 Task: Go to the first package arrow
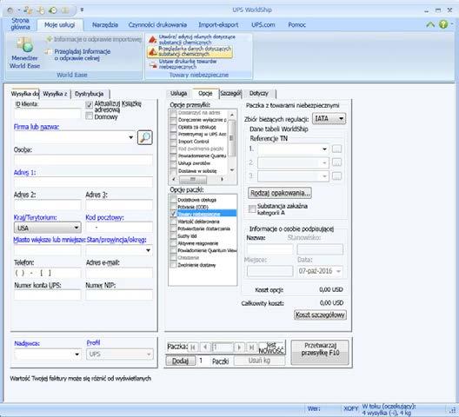point(193,347)
